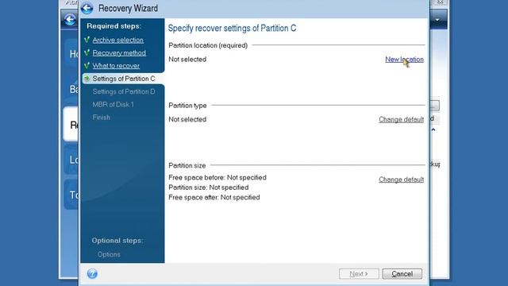Open the What to recover step
The height and width of the screenshot is (286, 508).
[116, 66]
